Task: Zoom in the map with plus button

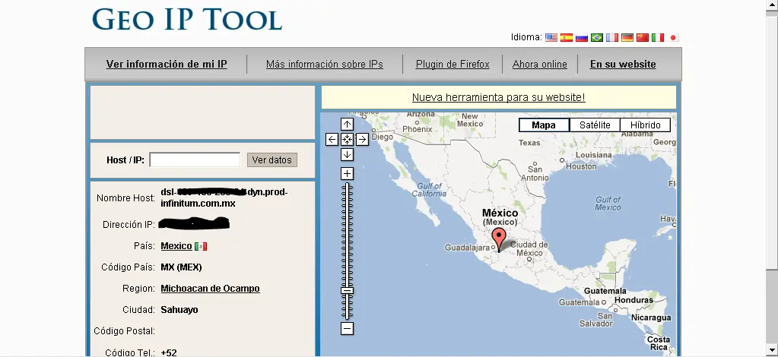Action: (x=348, y=173)
